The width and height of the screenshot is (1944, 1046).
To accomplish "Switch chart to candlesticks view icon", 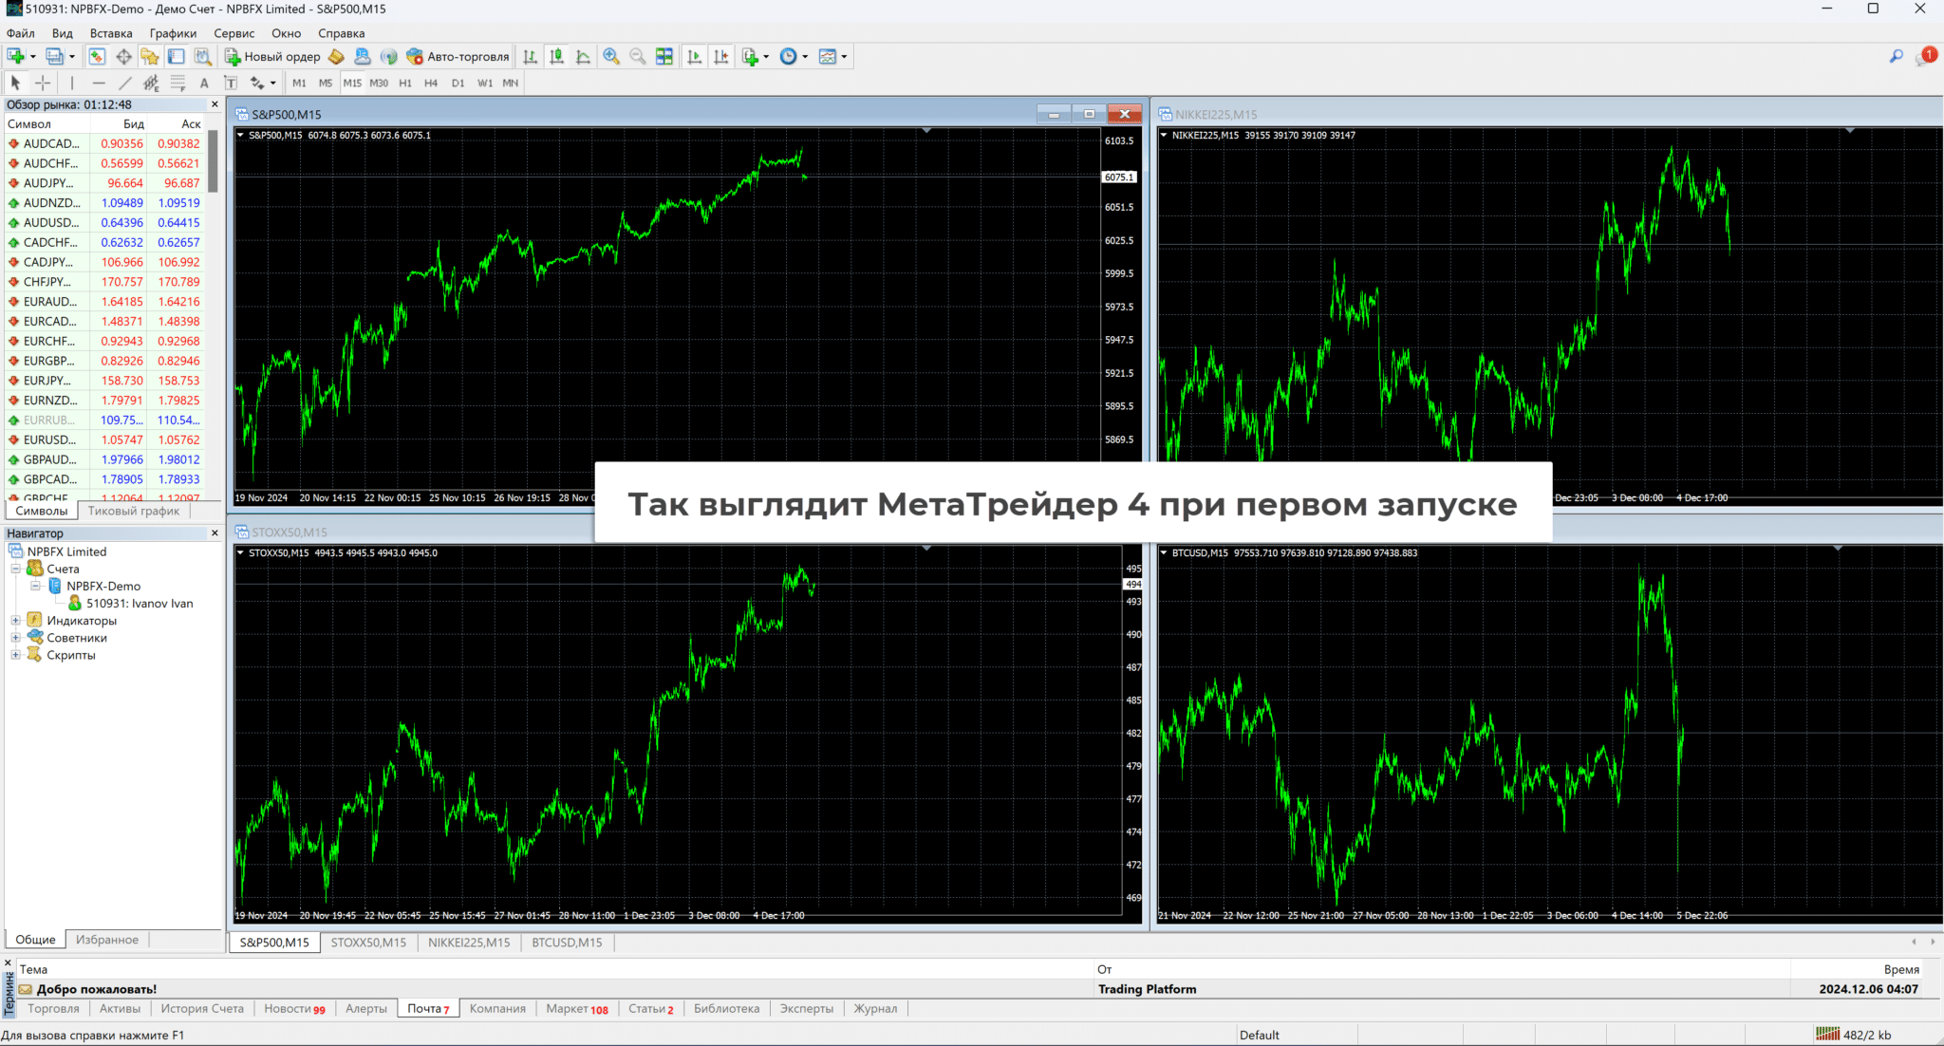I will pos(557,57).
